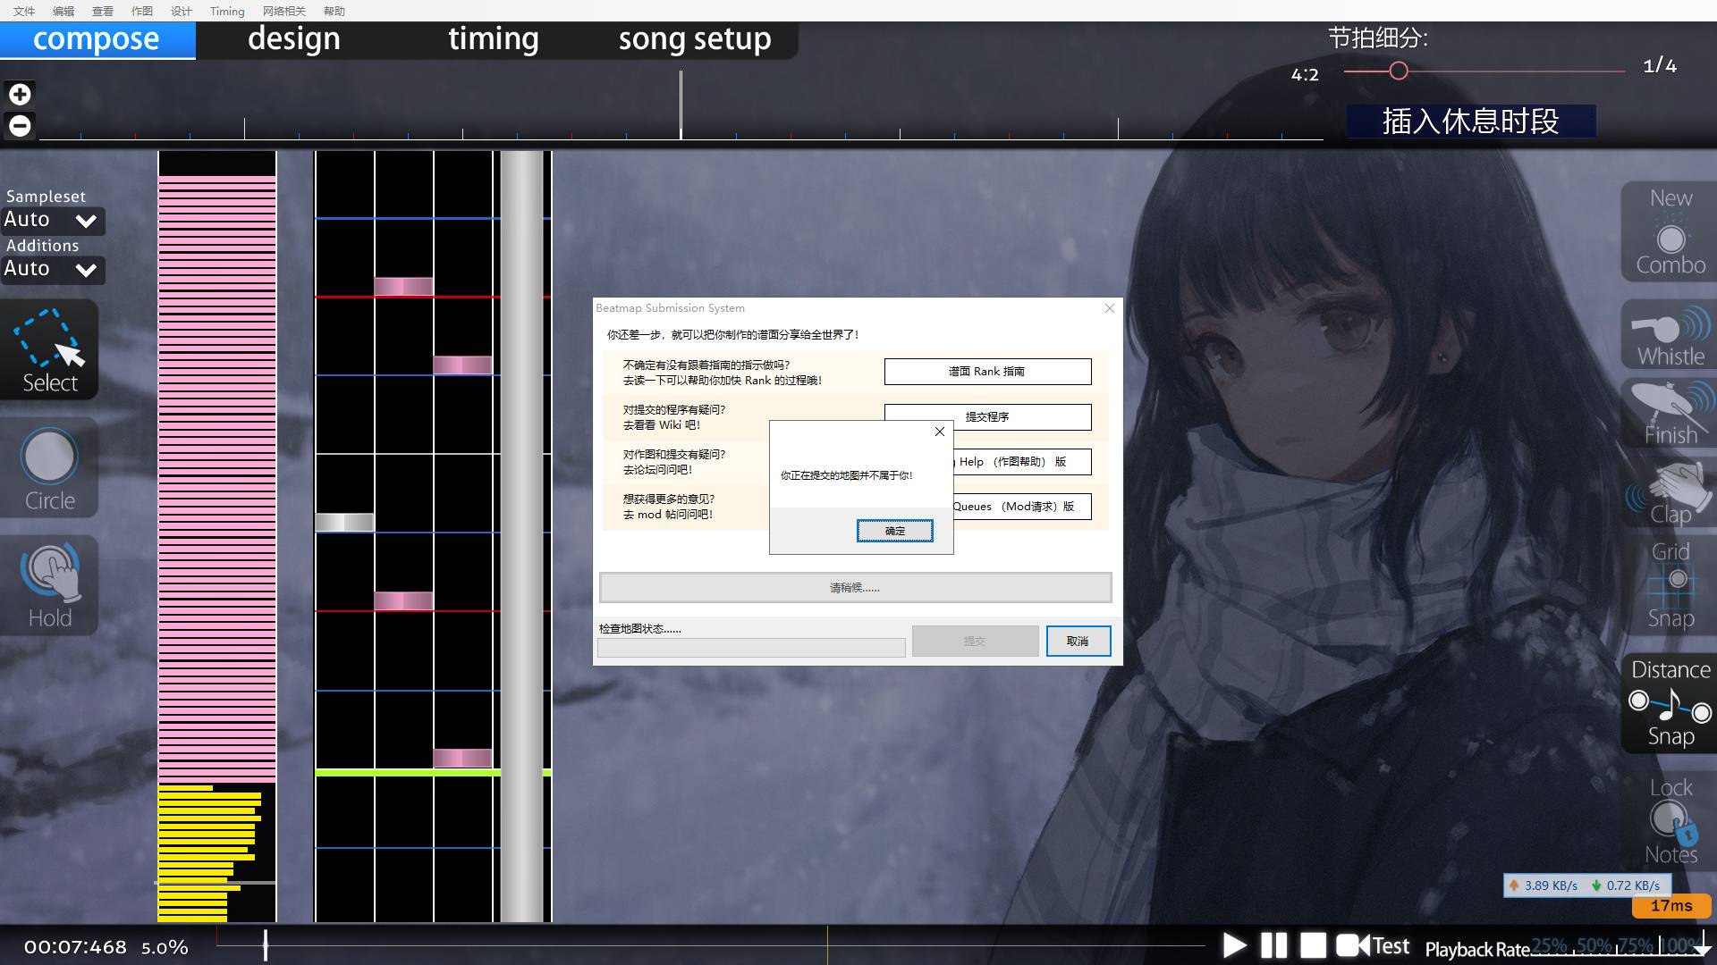The height and width of the screenshot is (965, 1717).
Task: Open the 帮助 menu
Action: (334, 11)
